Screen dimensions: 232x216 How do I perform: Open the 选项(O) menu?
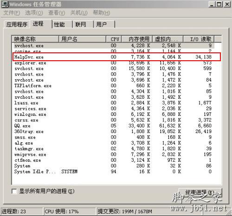coord(34,13)
